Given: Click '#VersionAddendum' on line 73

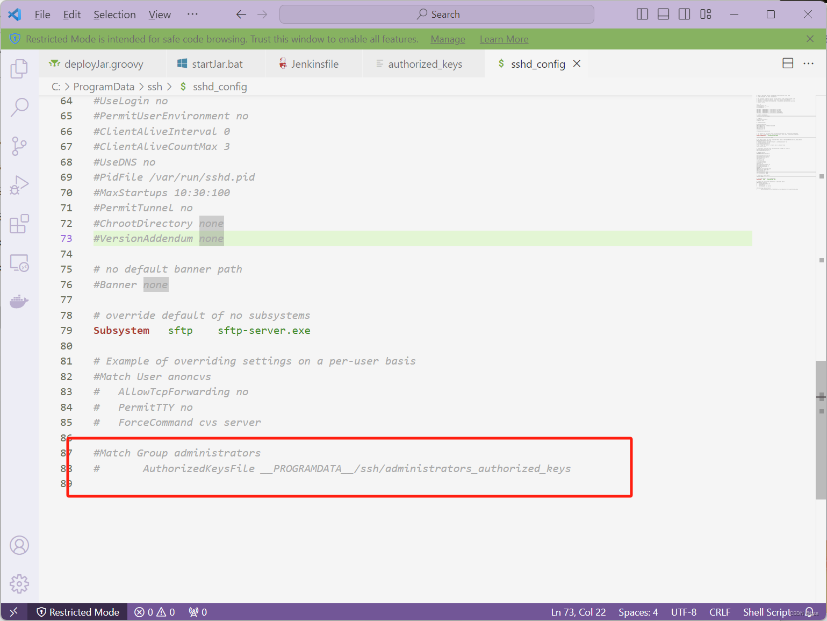Looking at the screenshot, I should pos(143,239).
